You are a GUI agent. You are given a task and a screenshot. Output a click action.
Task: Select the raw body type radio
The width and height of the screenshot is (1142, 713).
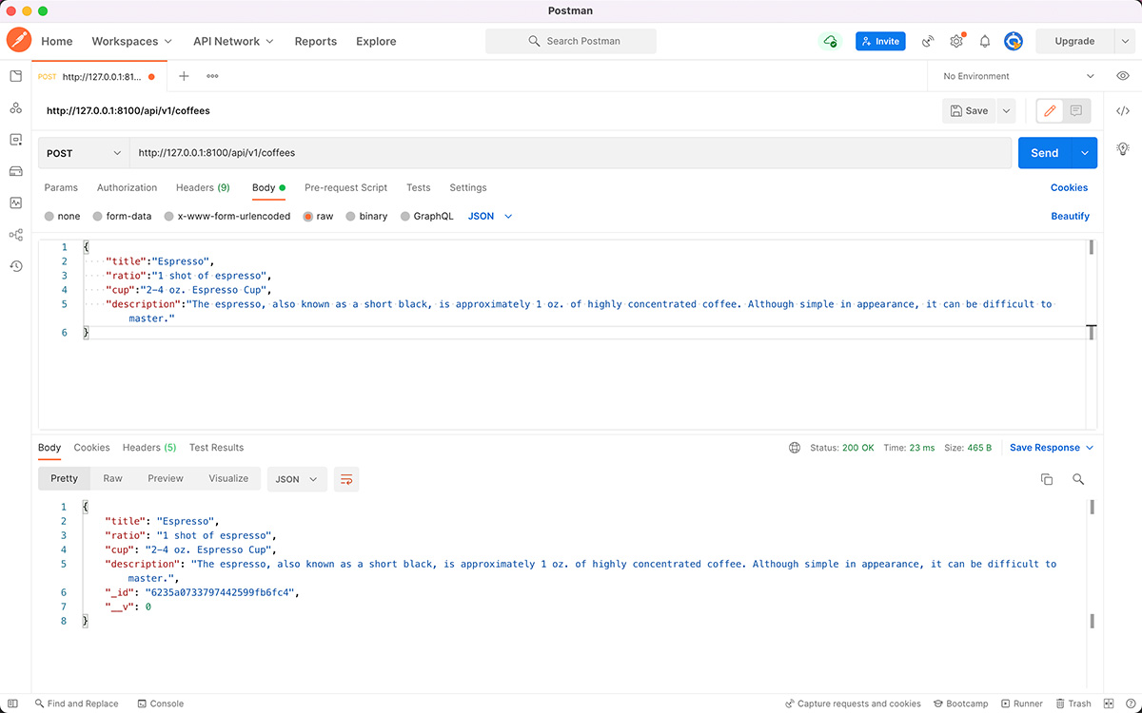click(x=308, y=217)
